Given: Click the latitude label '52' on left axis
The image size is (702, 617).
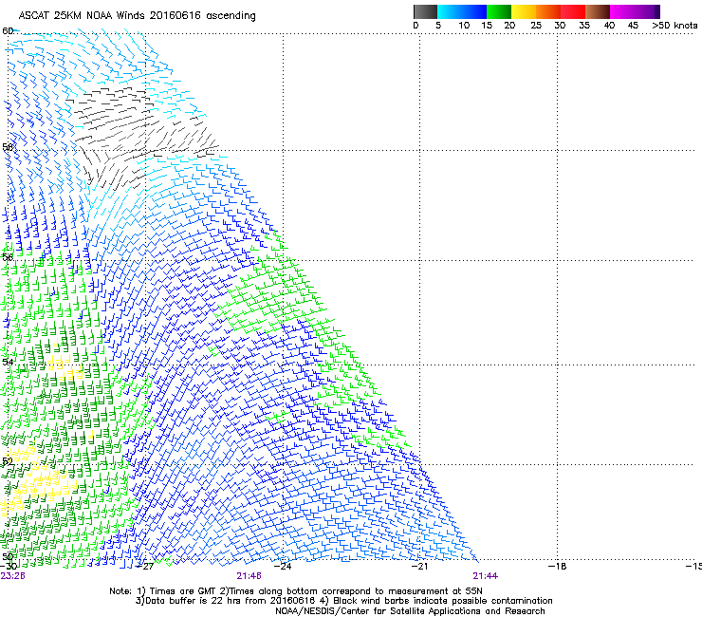Looking at the screenshot, I should (x=8, y=461).
